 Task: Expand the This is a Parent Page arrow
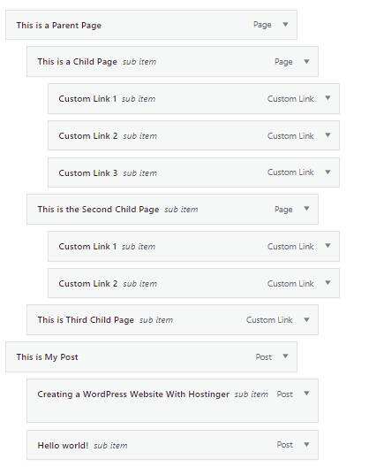click(x=285, y=25)
